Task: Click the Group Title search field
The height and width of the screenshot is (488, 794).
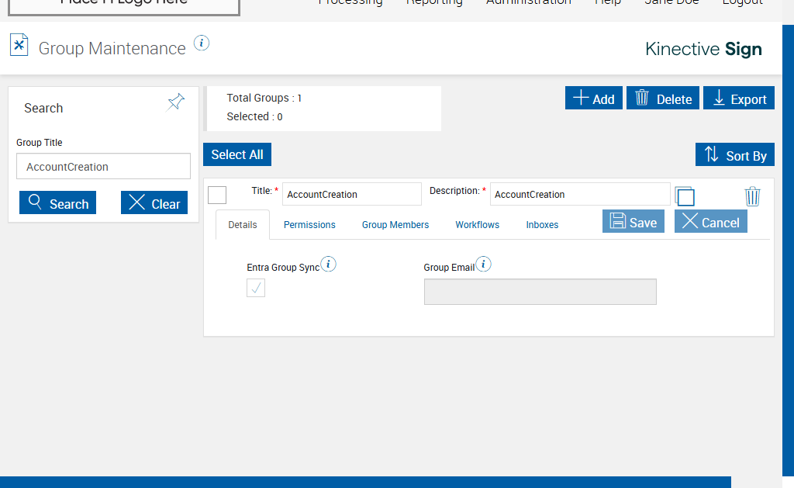Action: tap(103, 166)
